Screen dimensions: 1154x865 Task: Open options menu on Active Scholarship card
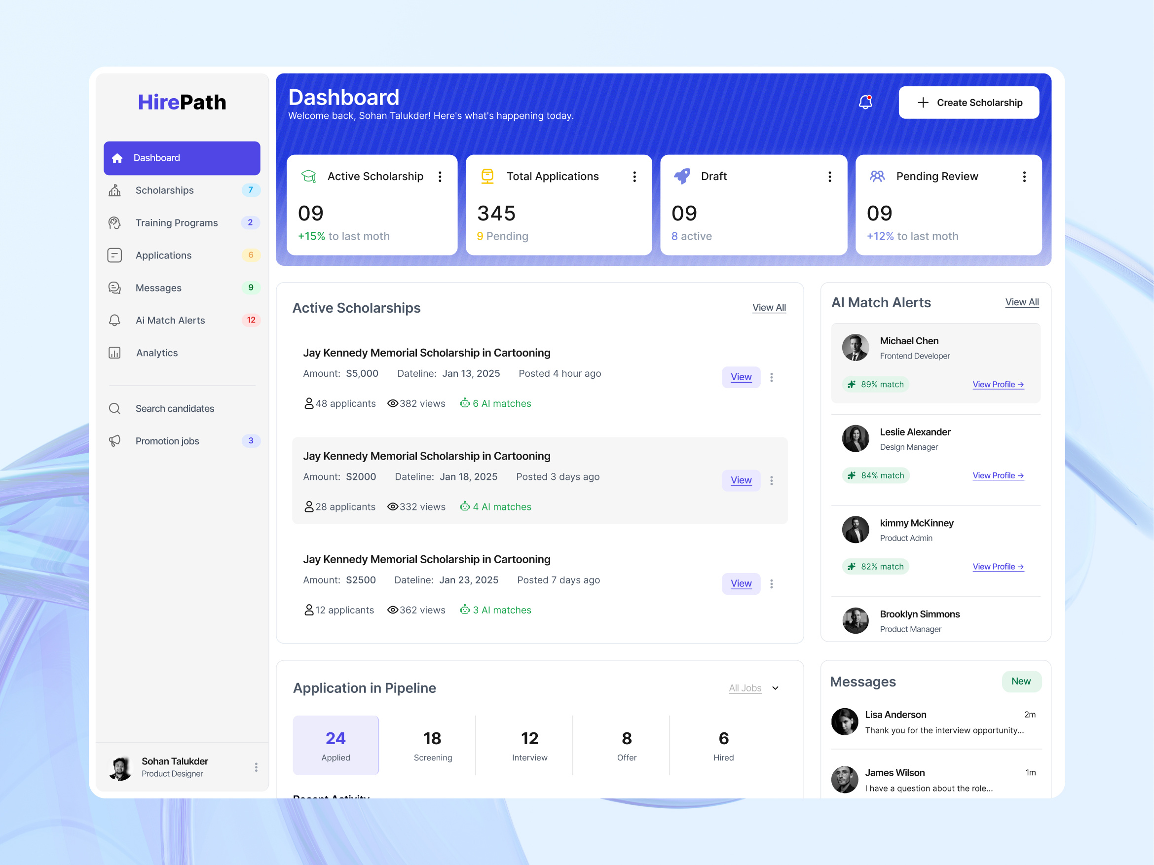tap(440, 176)
